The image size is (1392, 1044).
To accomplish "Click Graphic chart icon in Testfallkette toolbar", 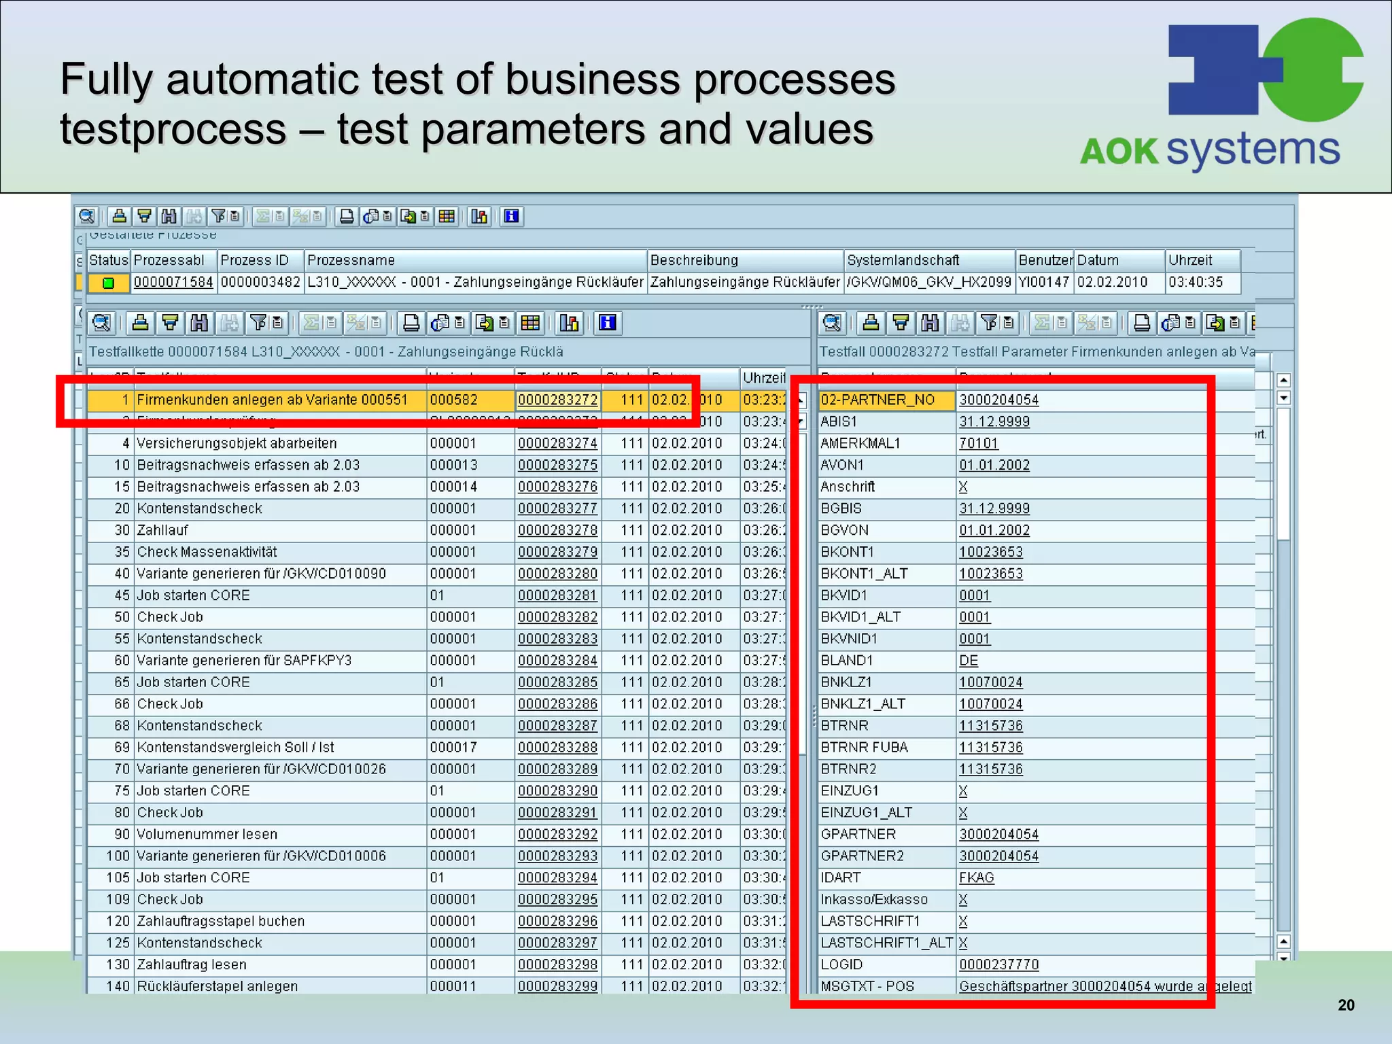I will pyautogui.click(x=570, y=322).
